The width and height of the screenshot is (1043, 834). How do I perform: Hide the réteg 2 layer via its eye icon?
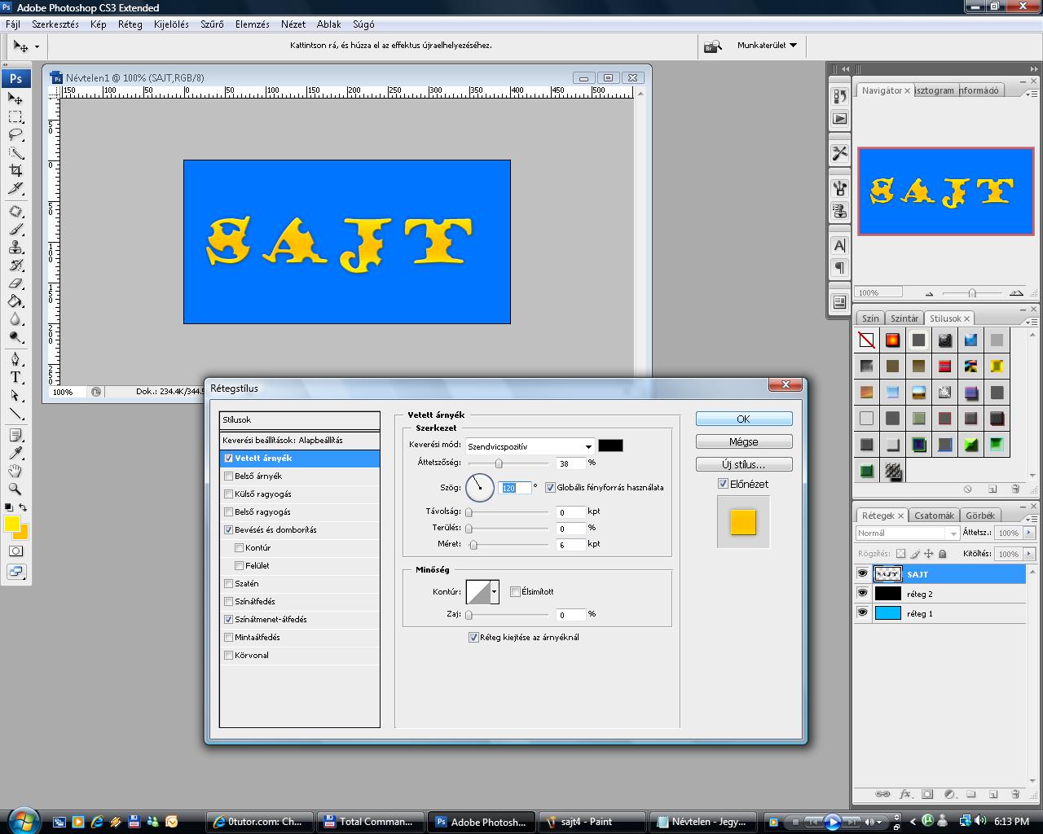tap(862, 594)
